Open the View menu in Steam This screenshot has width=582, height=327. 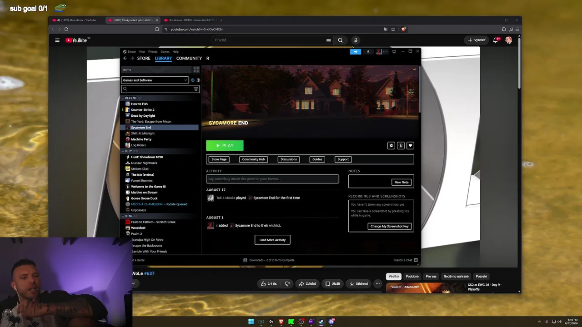(142, 52)
